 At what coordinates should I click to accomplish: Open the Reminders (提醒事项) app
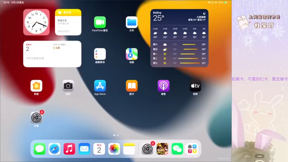coord(100,54)
